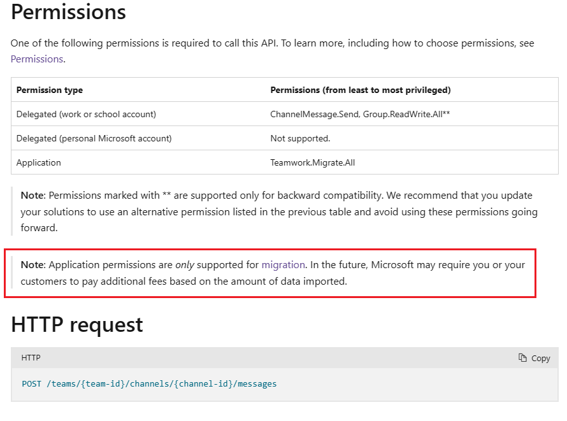567x421 pixels.
Task: Select the Application row in the permissions table
Action: (39, 162)
